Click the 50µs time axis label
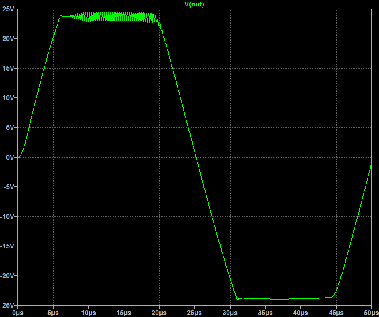The image size is (379, 317). tap(372, 313)
